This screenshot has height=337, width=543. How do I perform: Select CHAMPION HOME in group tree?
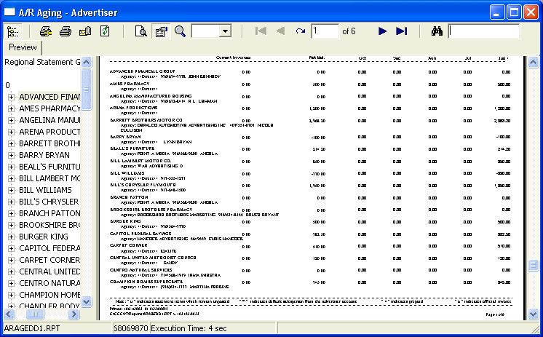click(49, 295)
